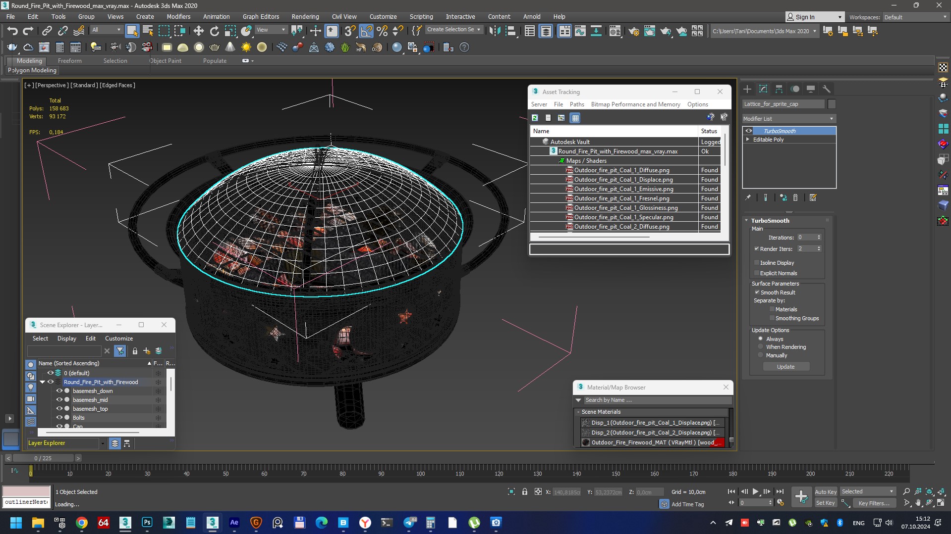Click Configure Modifier Sets icon
The width and height of the screenshot is (951, 534).
pyautogui.click(x=813, y=197)
